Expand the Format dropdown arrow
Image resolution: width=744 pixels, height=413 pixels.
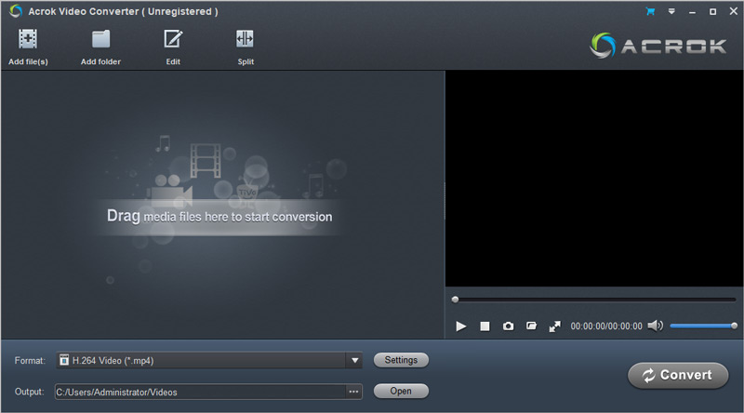point(355,361)
